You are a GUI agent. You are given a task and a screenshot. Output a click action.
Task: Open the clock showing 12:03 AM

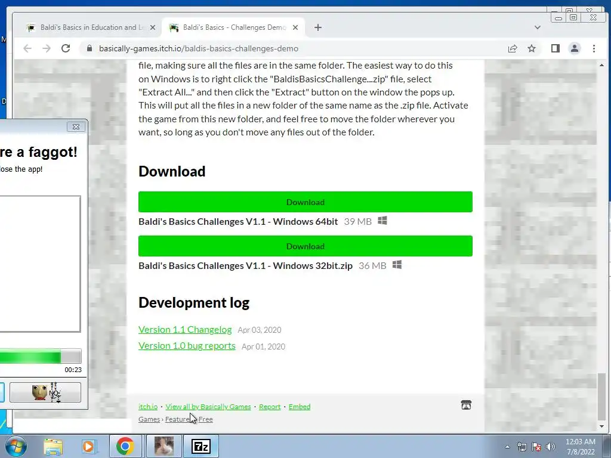point(581,447)
